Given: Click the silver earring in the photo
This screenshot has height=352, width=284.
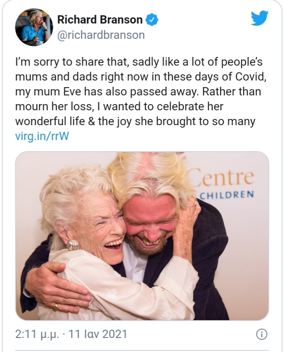Looking at the screenshot, I should (73, 245).
